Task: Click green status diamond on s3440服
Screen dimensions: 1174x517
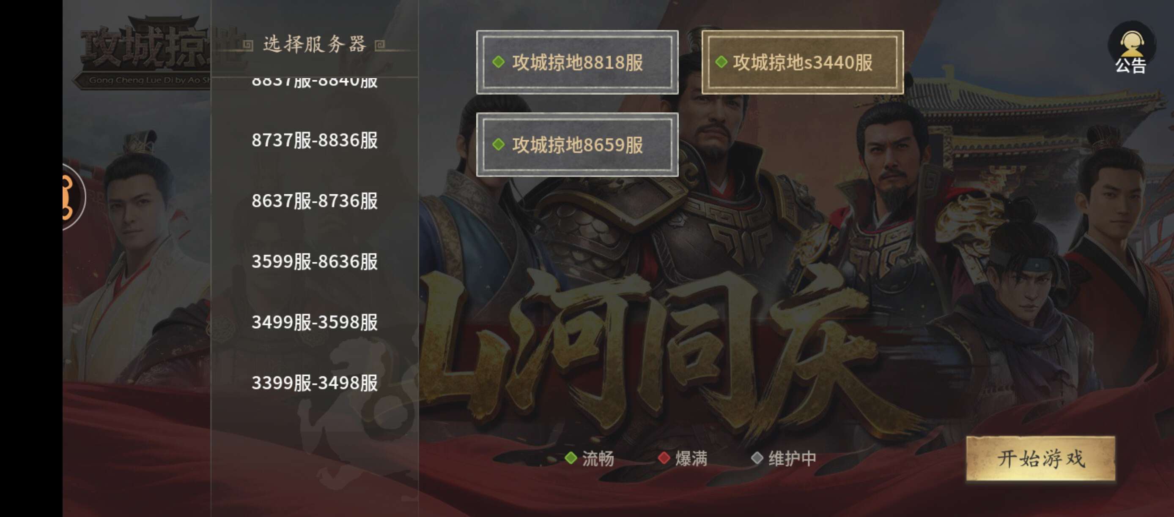Action: (721, 62)
